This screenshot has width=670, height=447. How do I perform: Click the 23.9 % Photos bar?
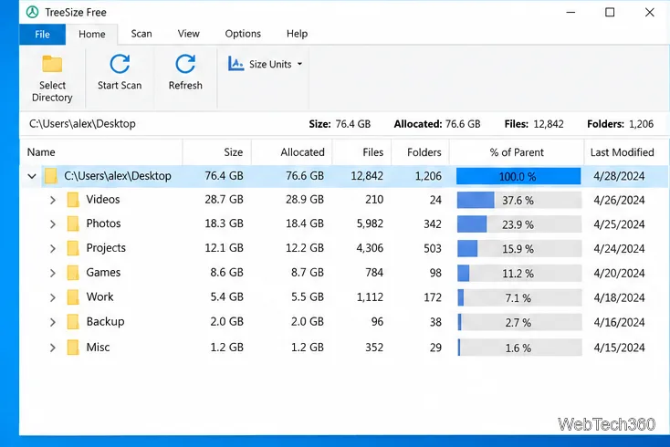pyautogui.click(x=519, y=224)
